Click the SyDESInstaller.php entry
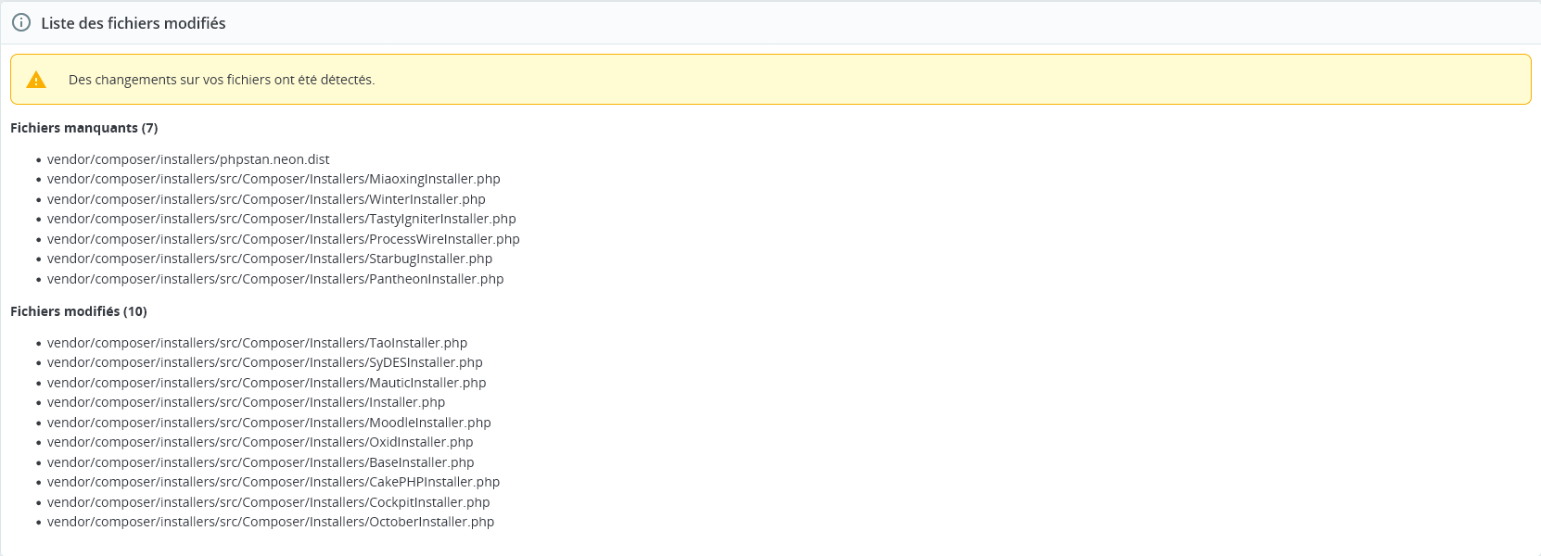The width and height of the screenshot is (1541, 556). (x=265, y=362)
